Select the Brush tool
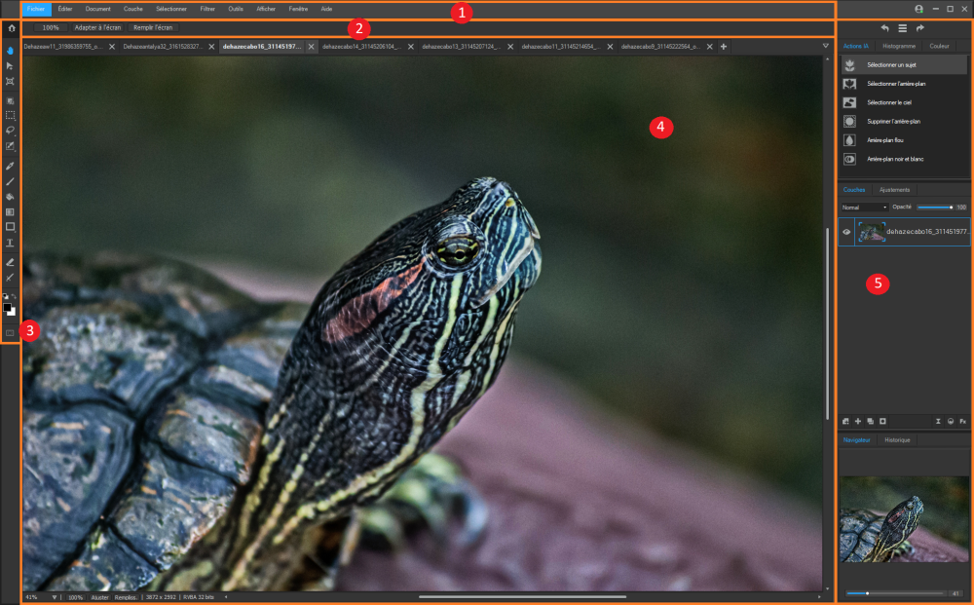 point(10,181)
